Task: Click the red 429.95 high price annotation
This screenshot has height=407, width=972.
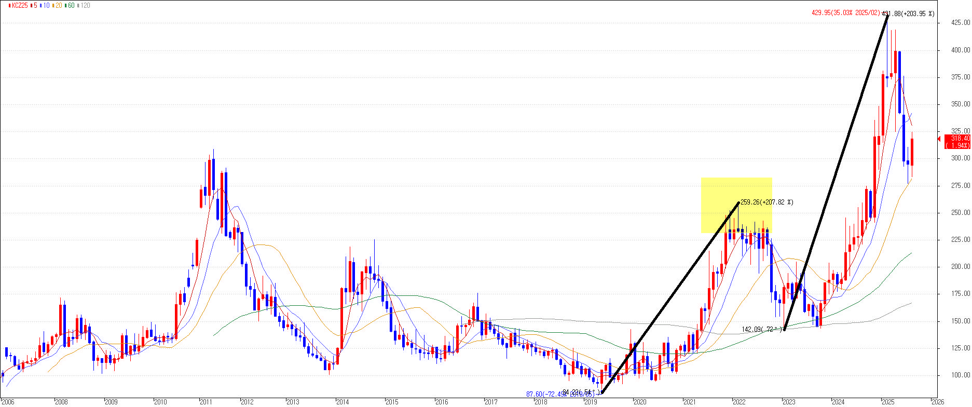Action: 846,13
